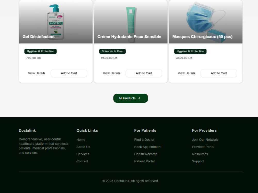Click the Crème Hydratante Peau Sensible title
Image resolution: width=258 pixels, height=193 pixels.
pos(129,37)
